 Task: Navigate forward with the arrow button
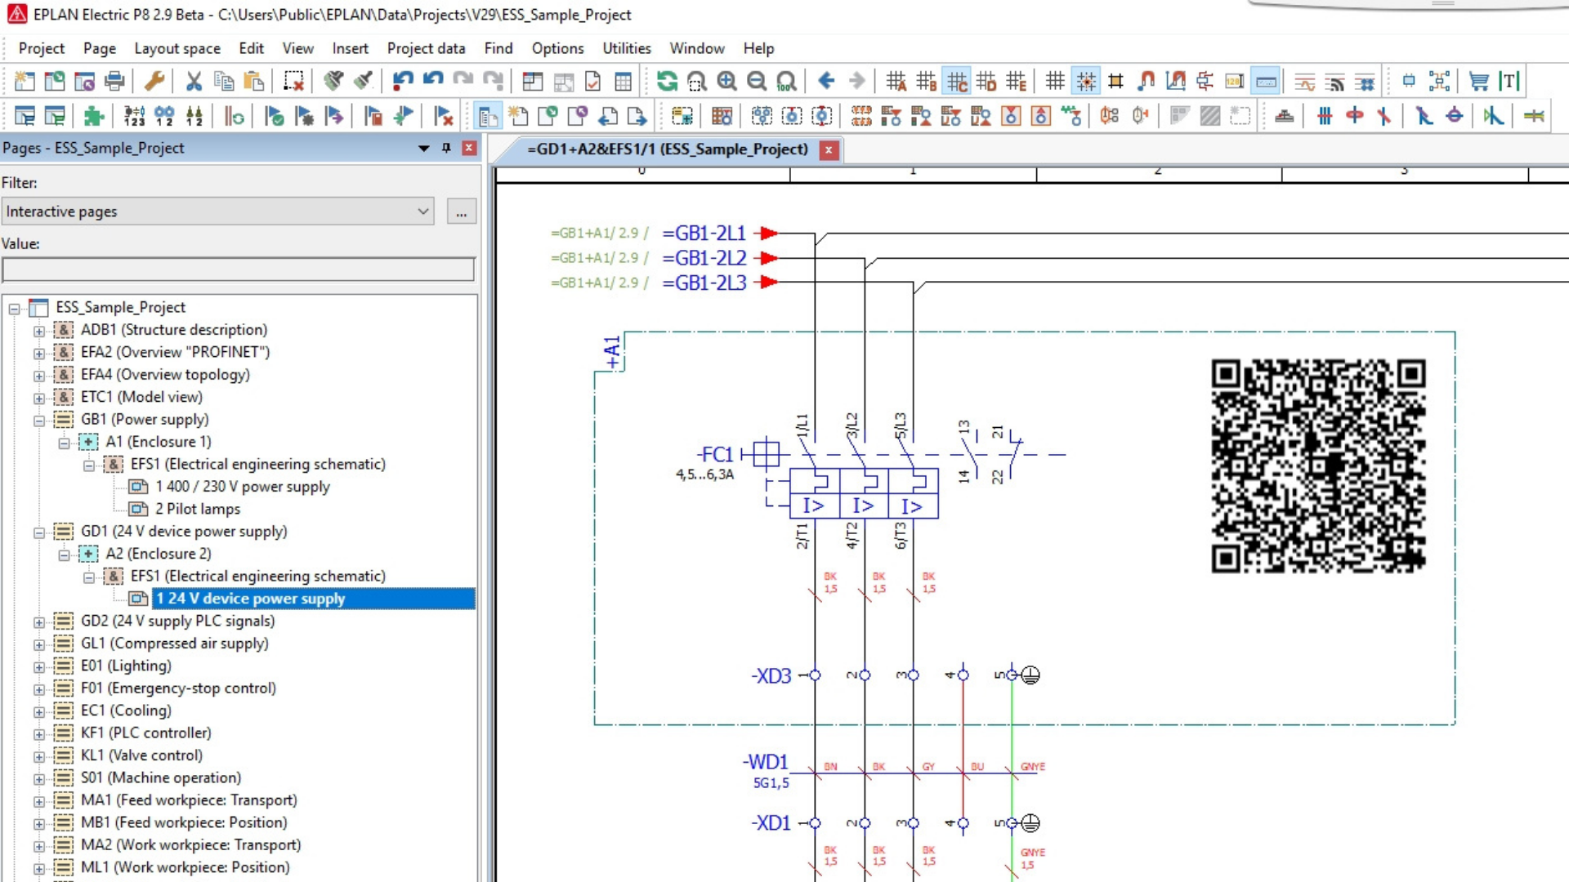[857, 81]
